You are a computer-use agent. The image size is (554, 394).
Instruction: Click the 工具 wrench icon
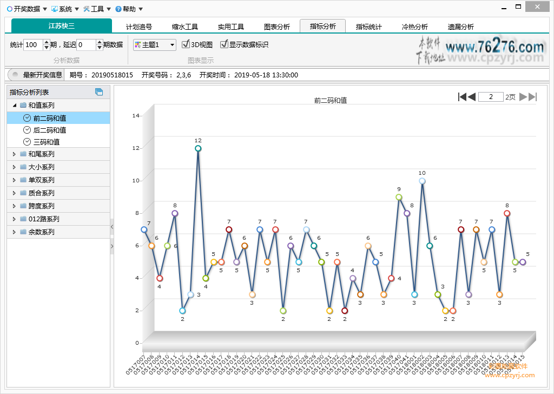[x=87, y=9]
